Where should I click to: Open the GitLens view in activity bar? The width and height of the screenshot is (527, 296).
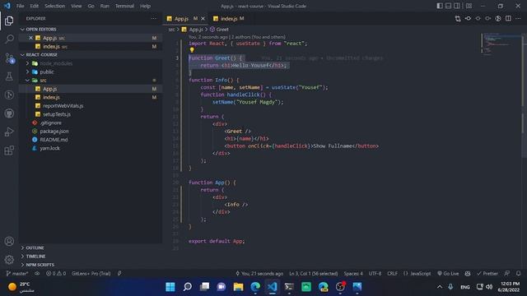9,95
